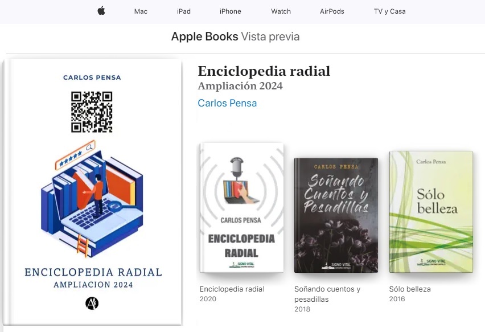The width and height of the screenshot is (485, 332).
Task: Click the Apple logo icon
Action: click(x=101, y=11)
